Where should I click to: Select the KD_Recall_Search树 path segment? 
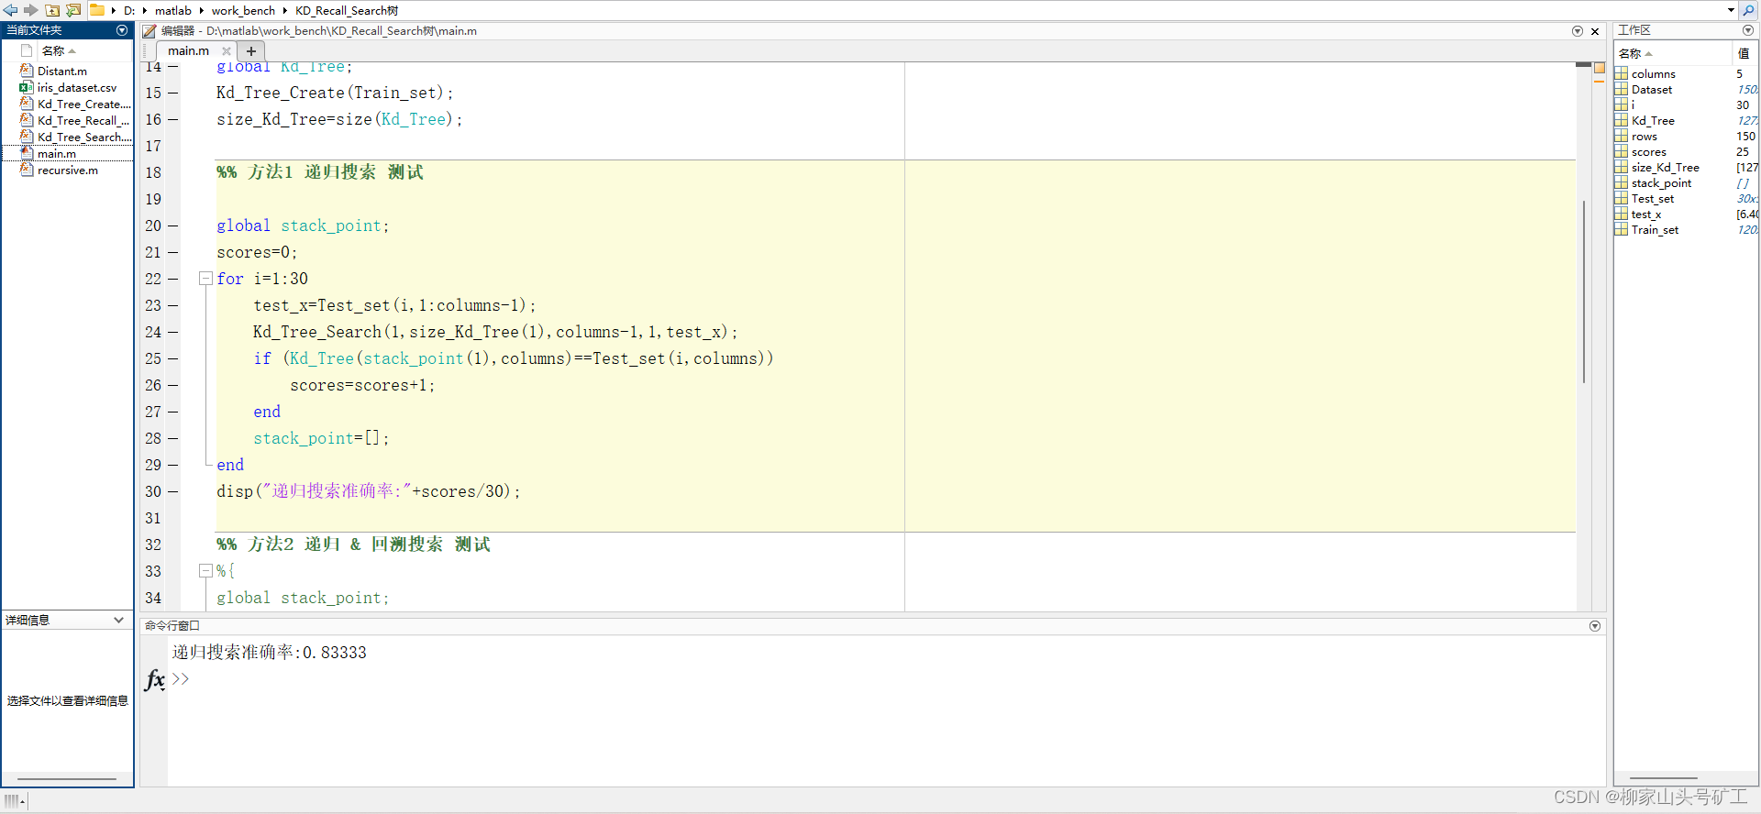tap(347, 11)
